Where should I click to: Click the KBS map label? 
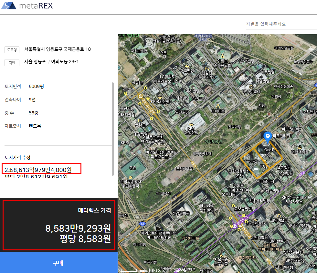tap(124, 143)
